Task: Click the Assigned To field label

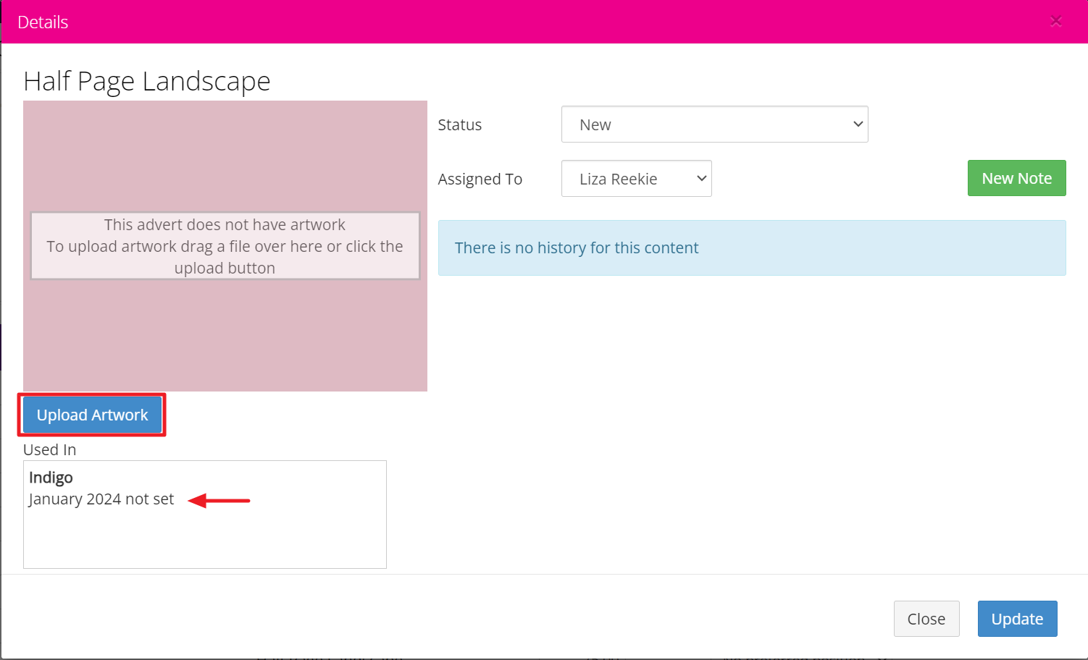Action: 480,179
